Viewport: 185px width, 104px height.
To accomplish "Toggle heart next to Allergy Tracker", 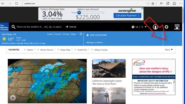I will [x=92, y=50].
